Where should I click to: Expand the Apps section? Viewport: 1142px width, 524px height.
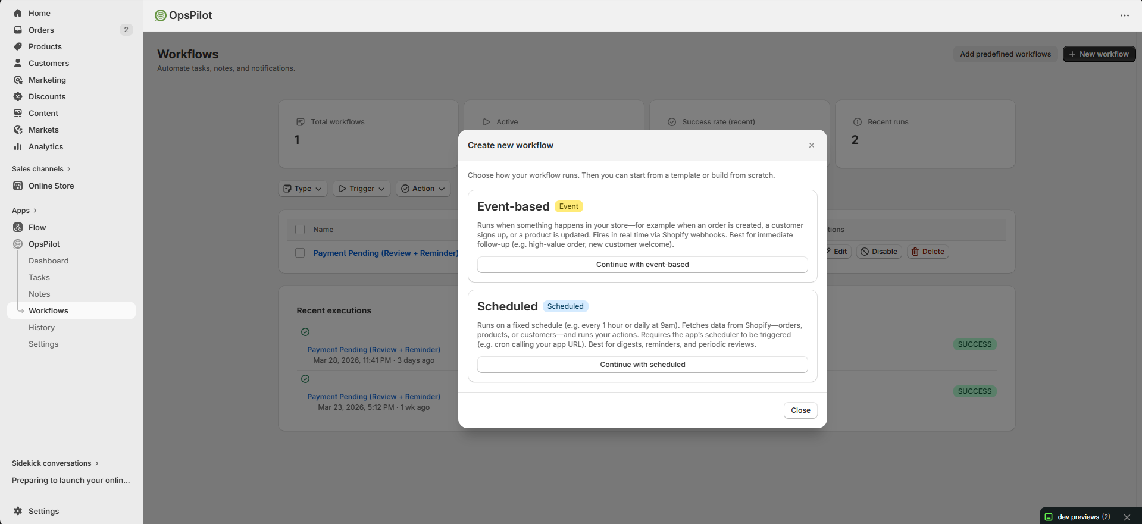click(x=24, y=211)
